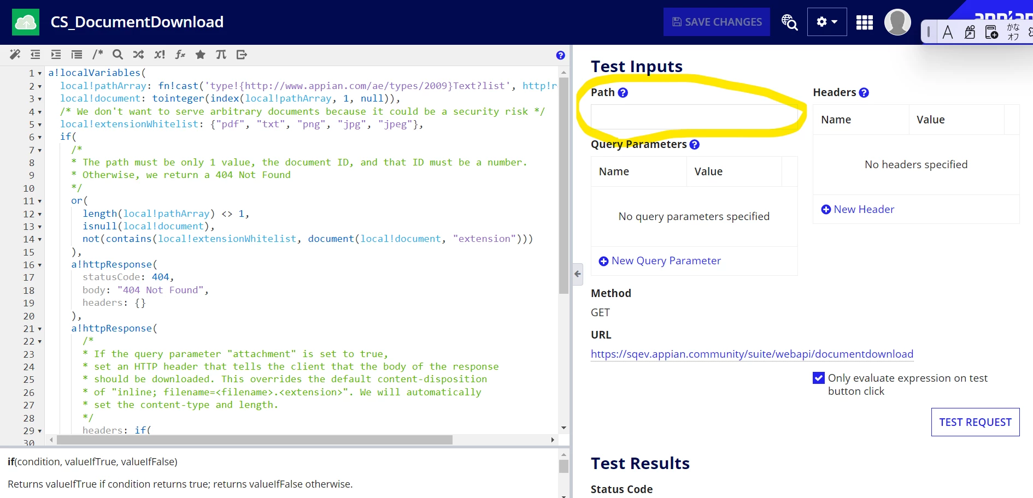This screenshot has width=1033, height=498.
Task: Click the editor scroll down arrow
Action: pos(564,428)
